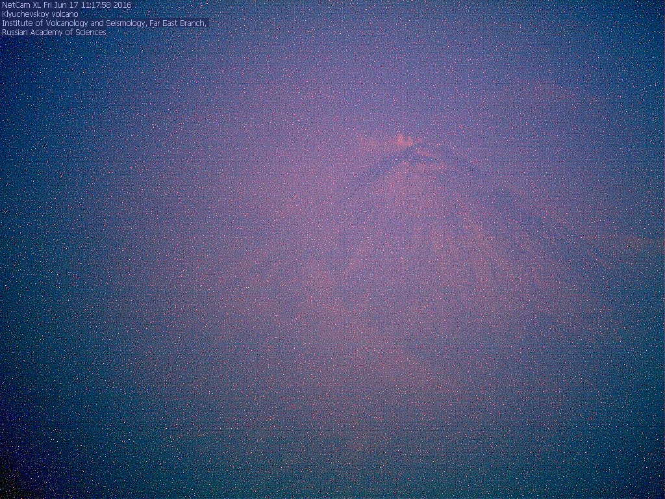This screenshot has height=499, width=665.
Task: Select the 'Institute of Volcanology and Seismology, Far East Branch,' line
Action: click(105, 23)
